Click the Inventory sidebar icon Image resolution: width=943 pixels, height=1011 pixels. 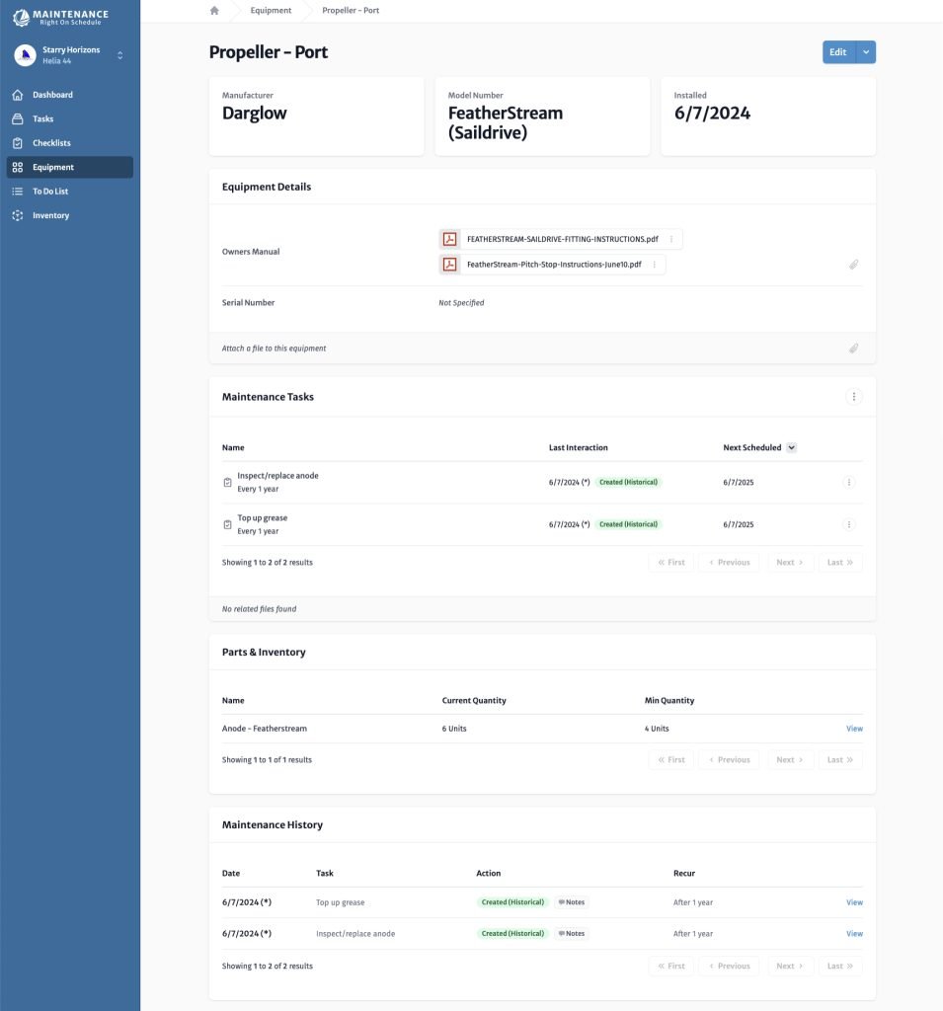point(18,215)
